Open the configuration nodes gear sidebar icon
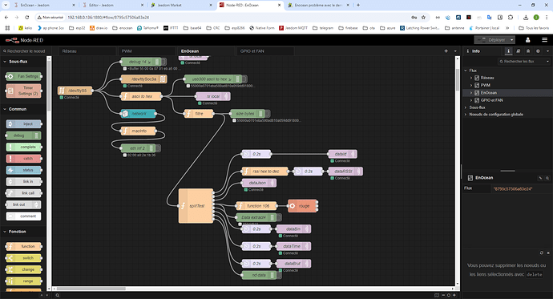This screenshot has width=553, height=299. (538, 51)
